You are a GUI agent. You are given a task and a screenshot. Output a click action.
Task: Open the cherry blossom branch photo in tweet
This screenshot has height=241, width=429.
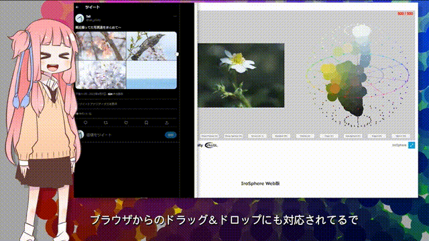point(101,46)
